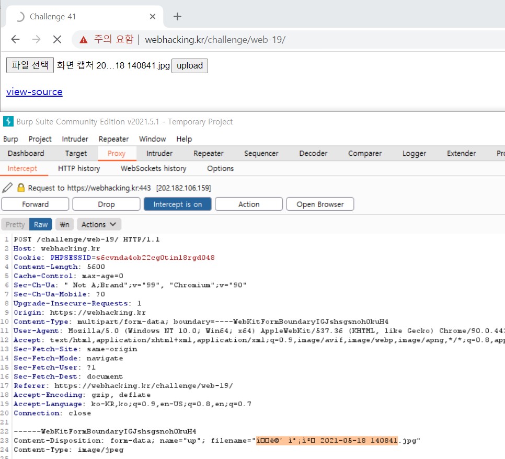Screen dimensions: 505x459
Task: Click the pencil edit icon beside the request
Action: [7, 188]
